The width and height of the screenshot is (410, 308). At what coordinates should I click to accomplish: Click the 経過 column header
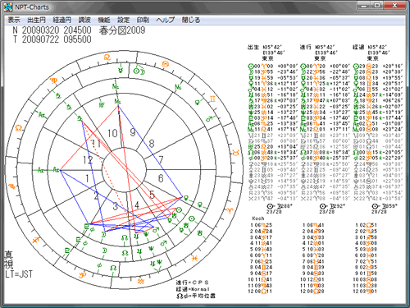click(358, 47)
